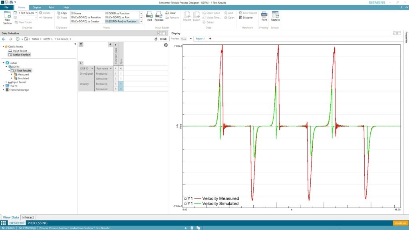Image resolution: width=409 pixels, height=230 pixels.
Task: Toggle Velocity Simulated legend checkbox
Action: click(185, 204)
